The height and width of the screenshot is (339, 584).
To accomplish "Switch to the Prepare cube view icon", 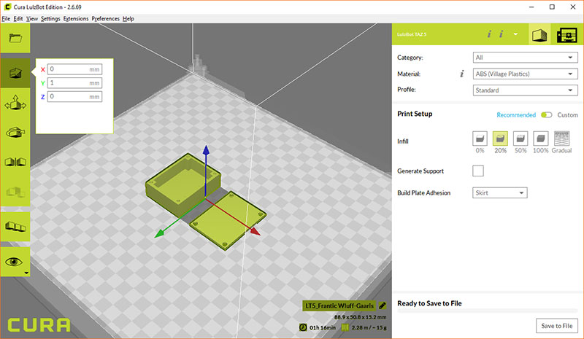I will click(x=539, y=35).
